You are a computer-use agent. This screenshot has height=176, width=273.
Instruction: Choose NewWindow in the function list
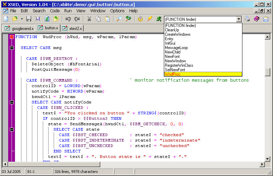tap(203, 61)
